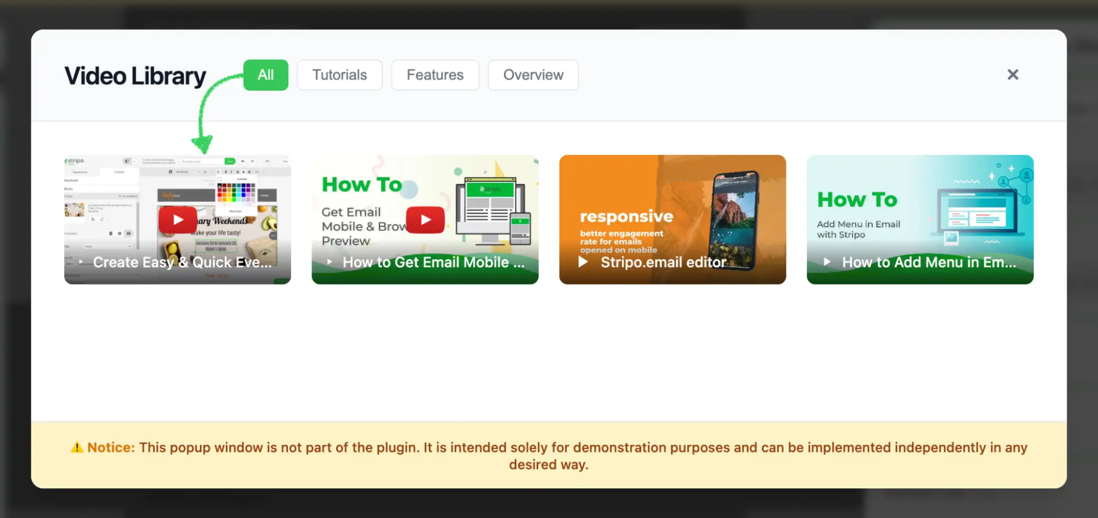Play the Get Email Mobile Preview video
Image resolution: width=1098 pixels, height=518 pixels.
coord(425,220)
